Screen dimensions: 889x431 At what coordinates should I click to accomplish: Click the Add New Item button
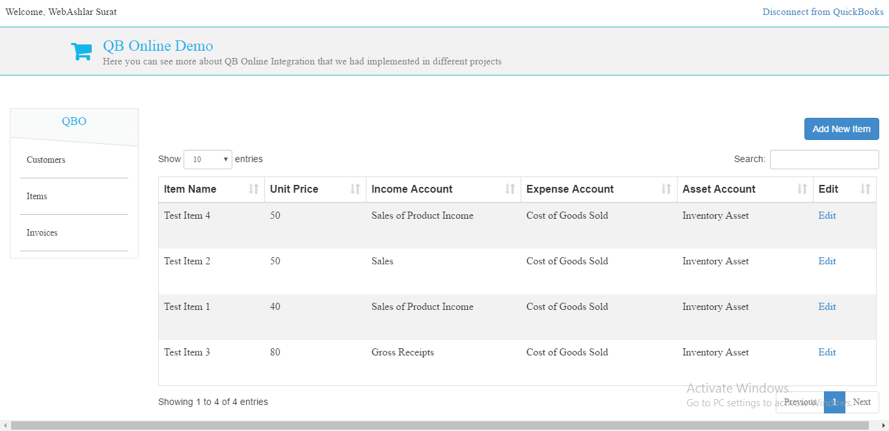click(841, 129)
